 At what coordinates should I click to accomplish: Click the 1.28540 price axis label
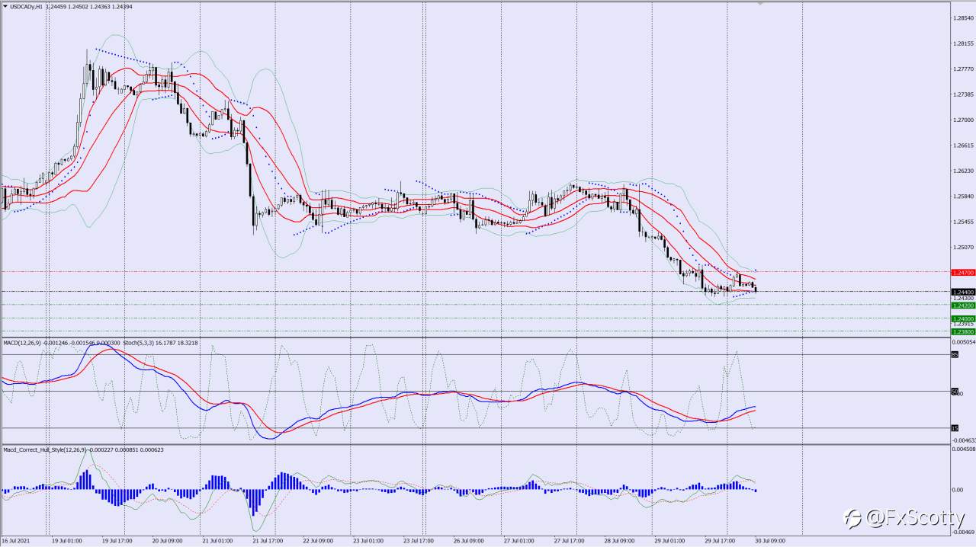963,18
